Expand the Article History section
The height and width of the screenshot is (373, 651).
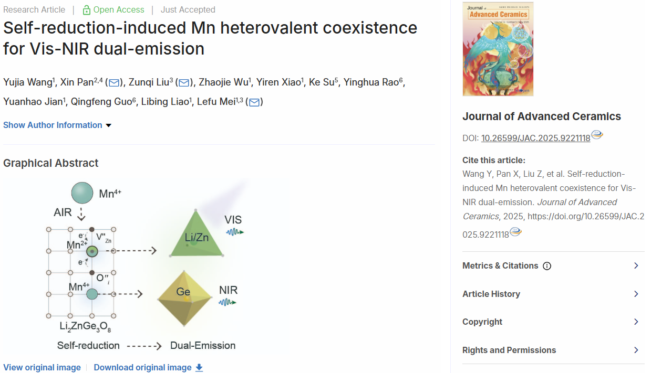click(553, 294)
